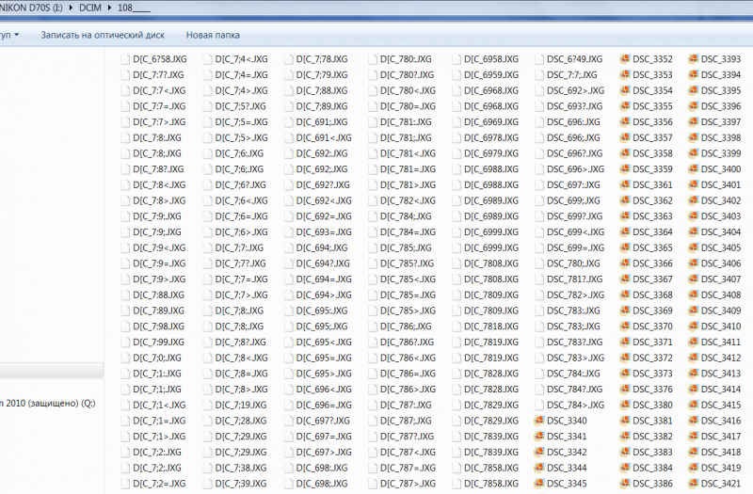Open the sharing dropdown ending in 'уп'
Screen dimensions: 753x494
pos(9,35)
